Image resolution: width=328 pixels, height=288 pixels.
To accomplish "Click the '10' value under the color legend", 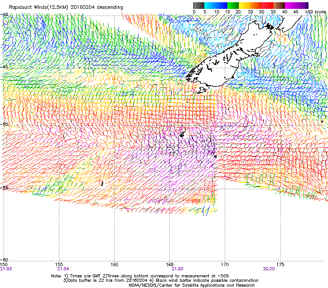I will tap(217, 12).
